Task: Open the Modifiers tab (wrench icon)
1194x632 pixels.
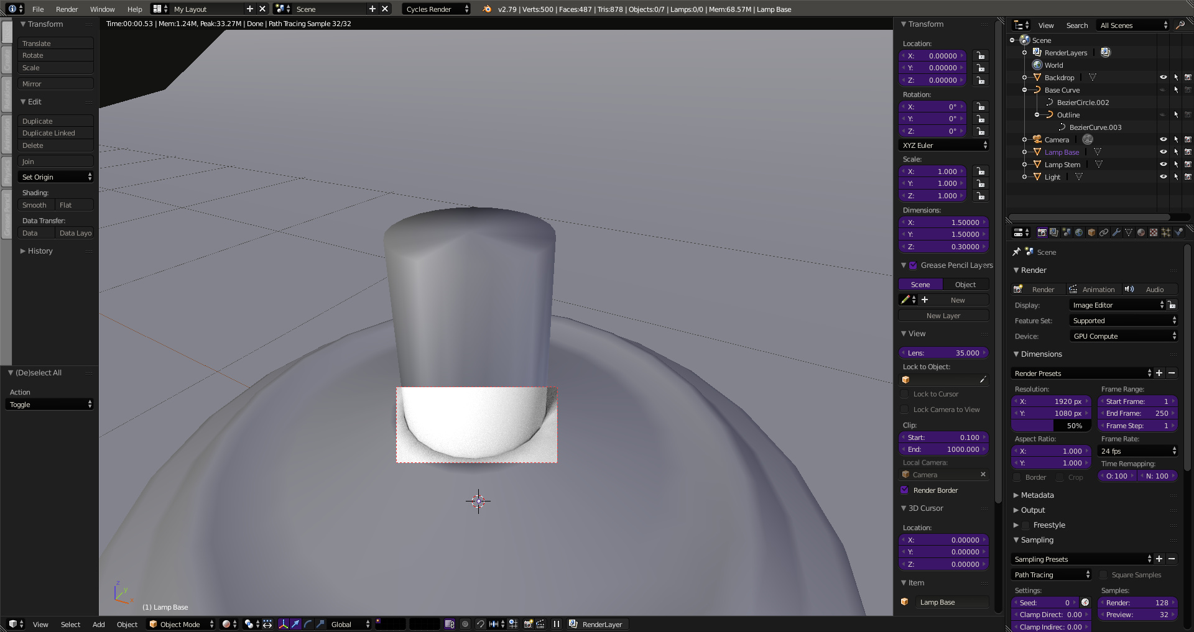Action: click(x=1116, y=232)
